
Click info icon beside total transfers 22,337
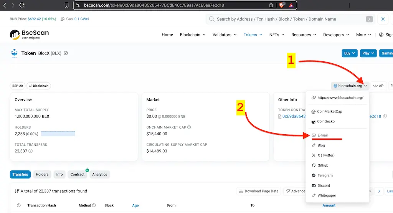[30, 151]
